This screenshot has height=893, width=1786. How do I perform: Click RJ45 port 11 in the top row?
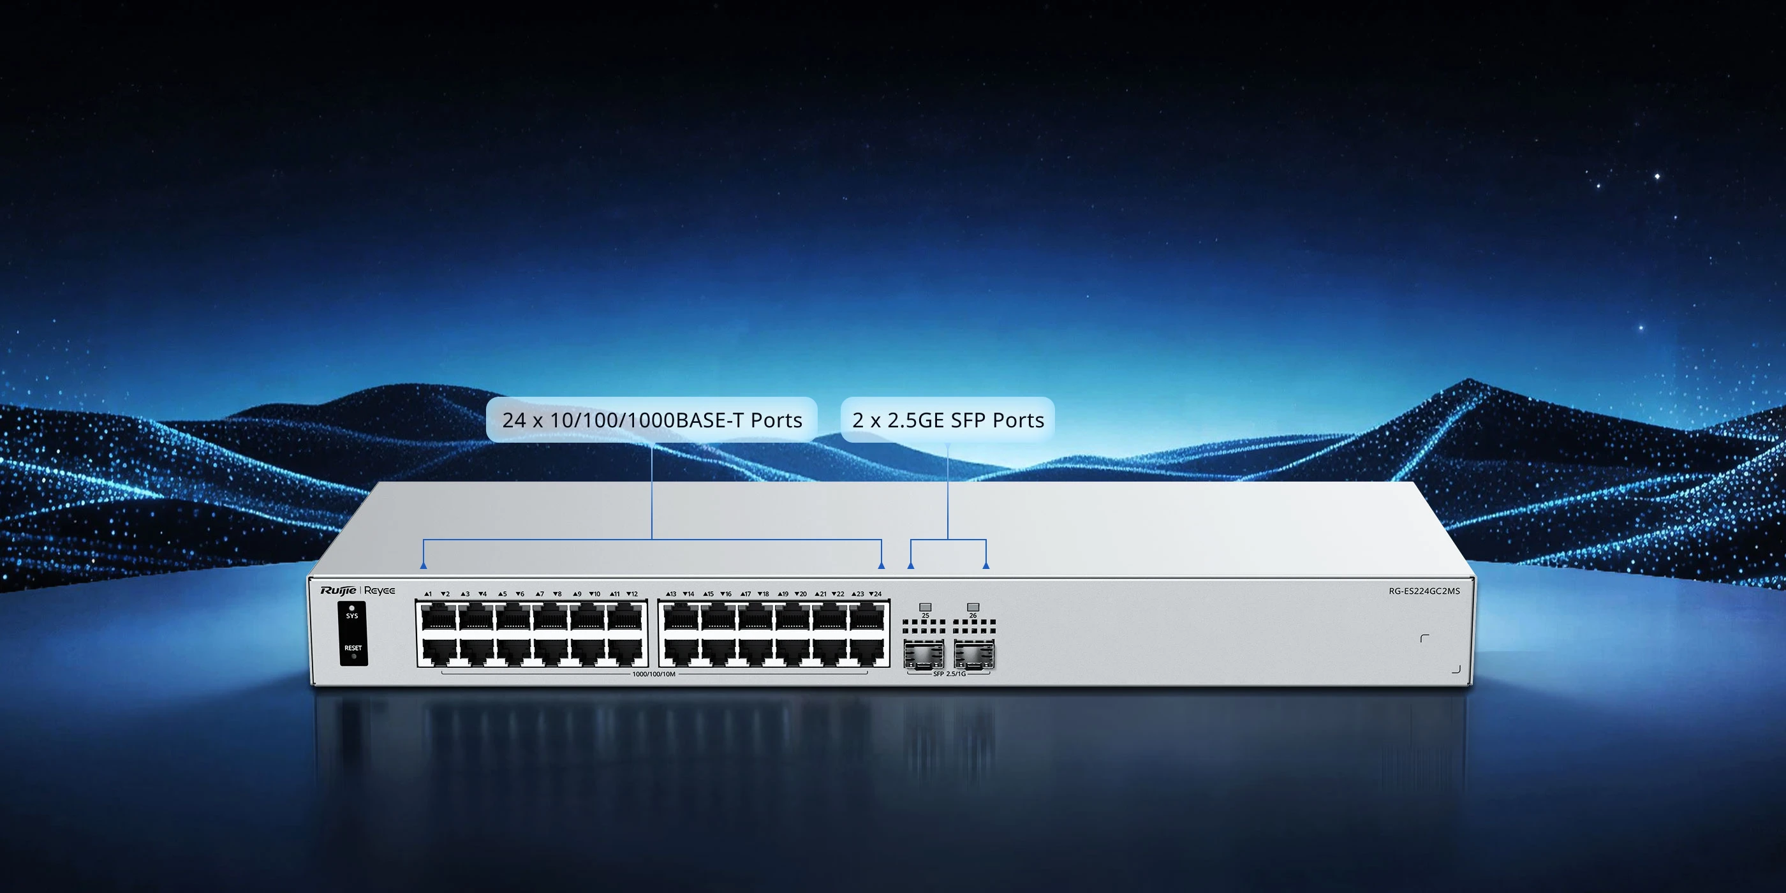coord(624,617)
